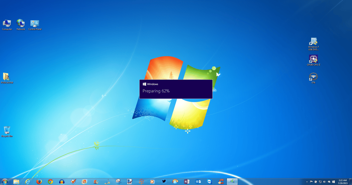The image size is (352, 185).
Task: Start TeamViewer from the taskbar
Action: coord(209,181)
